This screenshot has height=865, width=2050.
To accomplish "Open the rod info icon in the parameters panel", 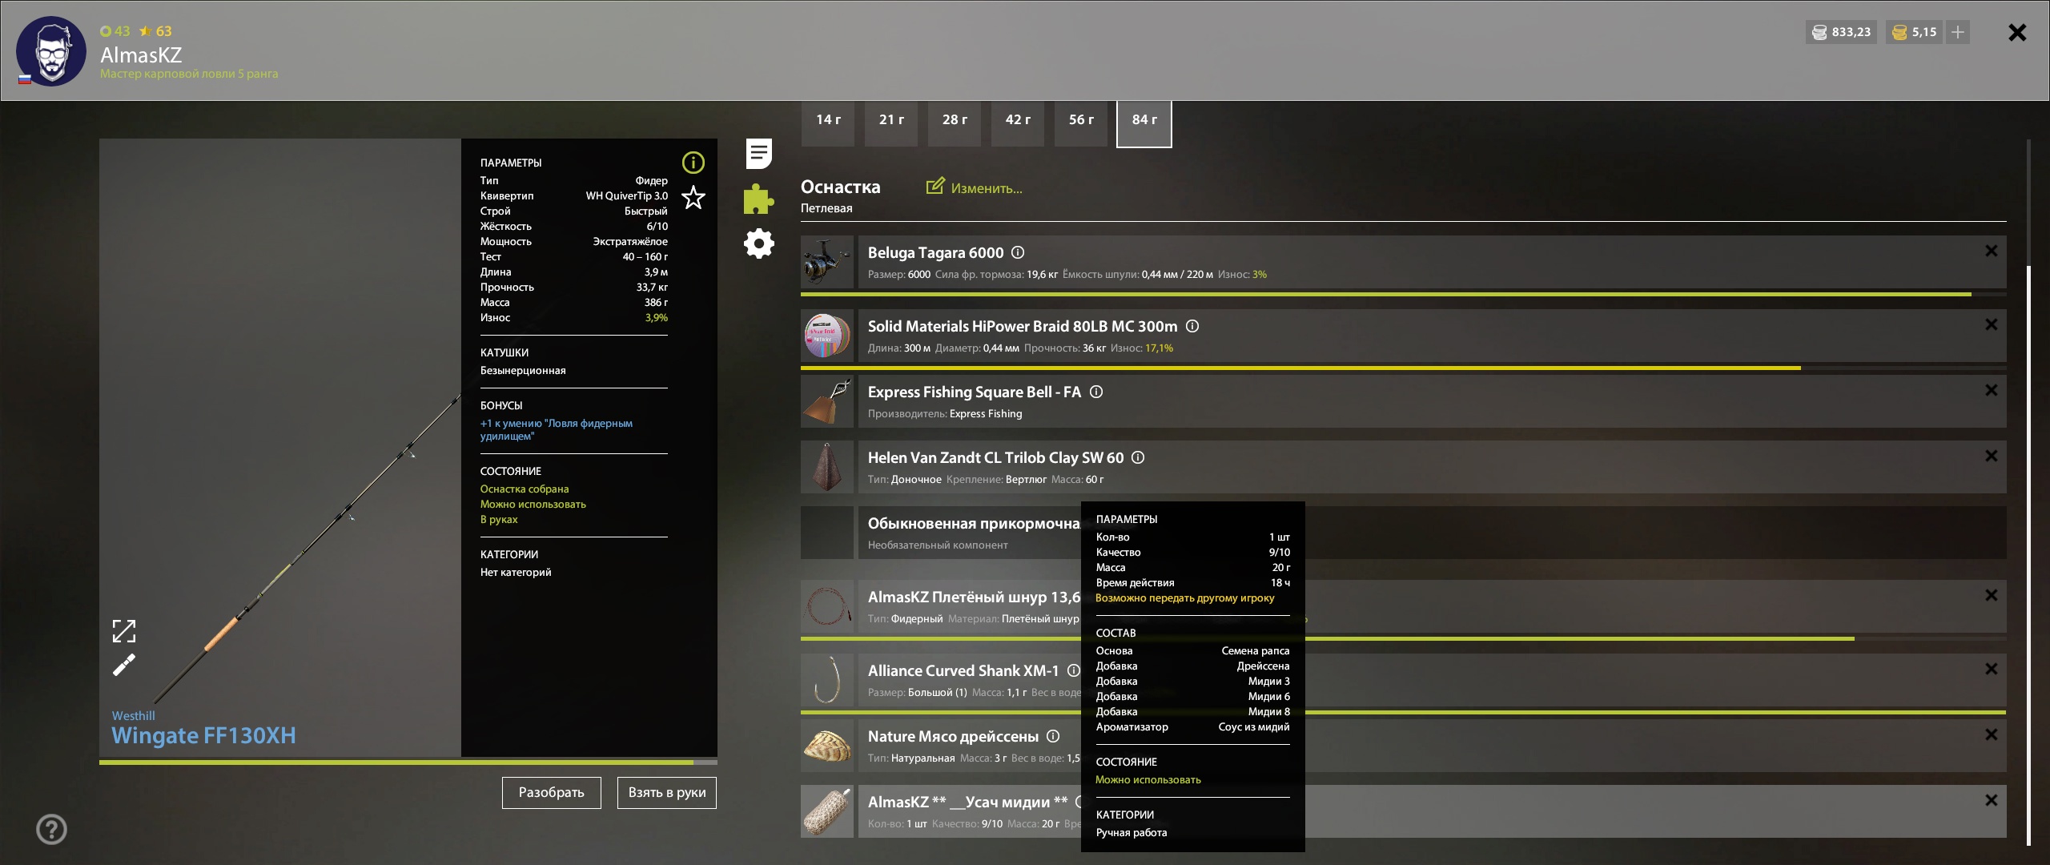I will tap(693, 163).
